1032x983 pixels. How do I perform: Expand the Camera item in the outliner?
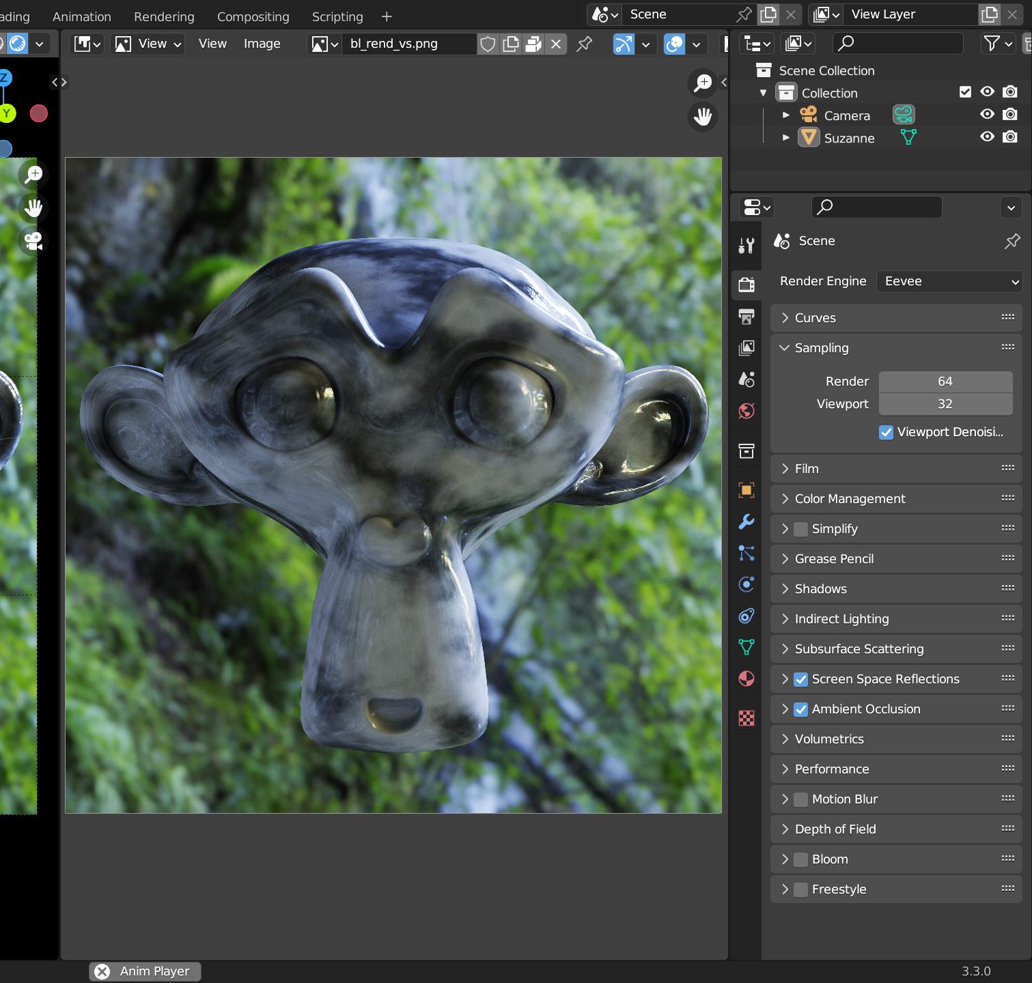pyautogui.click(x=785, y=115)
